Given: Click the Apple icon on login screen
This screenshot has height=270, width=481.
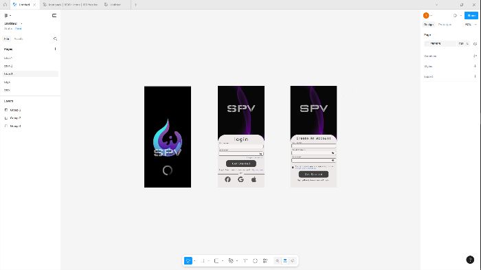Looking at the screenshot, I should [x=254, y=179].
